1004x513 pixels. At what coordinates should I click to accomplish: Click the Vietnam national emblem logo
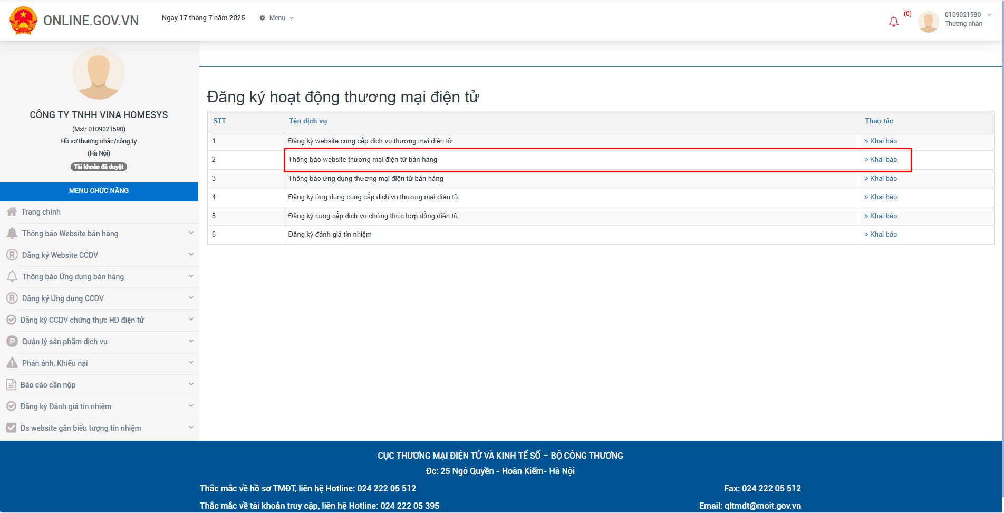pos(23,21)
